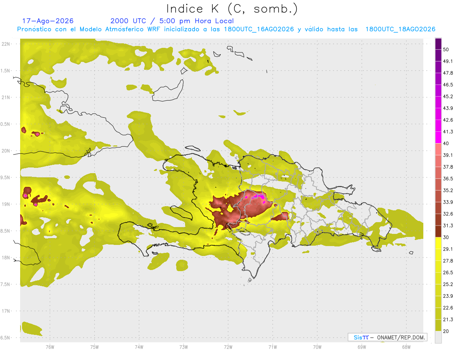
Task: Click the legend value '37.8'
Action: [x=448, y=167]
